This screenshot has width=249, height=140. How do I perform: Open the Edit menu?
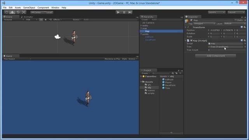click(x=11, y=8)
